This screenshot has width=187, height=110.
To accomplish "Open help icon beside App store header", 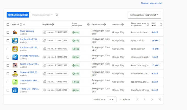I will tap(122, 24).
